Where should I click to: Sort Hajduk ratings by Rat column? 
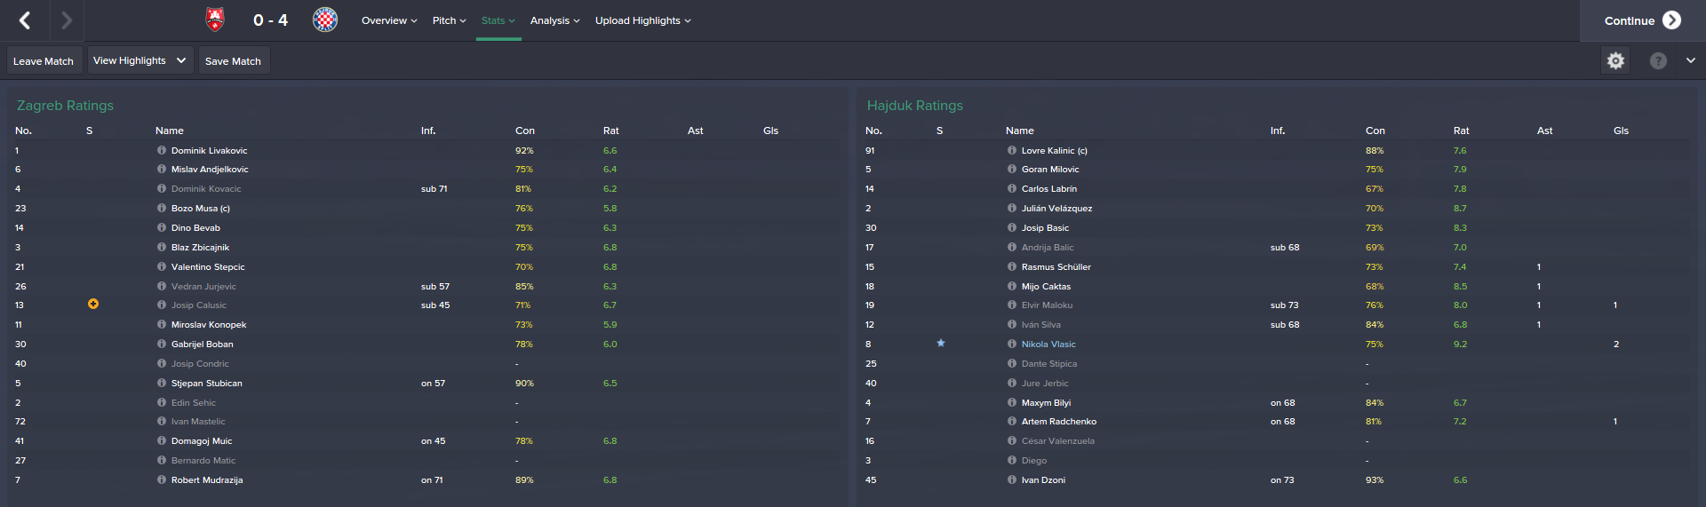tap(1461, 131)
